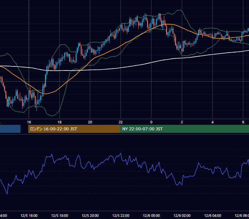Click the 12/5 18:00 date label
Image resolution: width=249 pixels, height=219 pixels.
pos(60,216)
